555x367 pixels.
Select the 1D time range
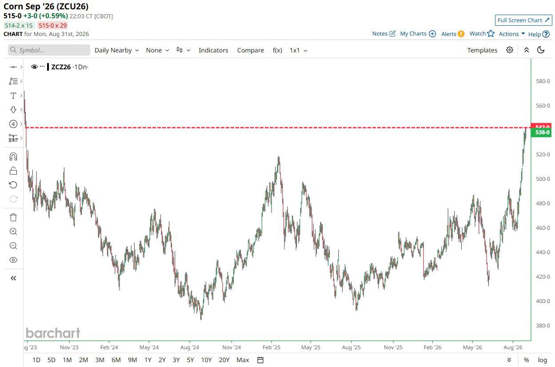pyautogui.click(x=36, y=360)
